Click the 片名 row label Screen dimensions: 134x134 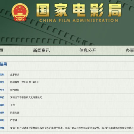(x=2, y=90)
